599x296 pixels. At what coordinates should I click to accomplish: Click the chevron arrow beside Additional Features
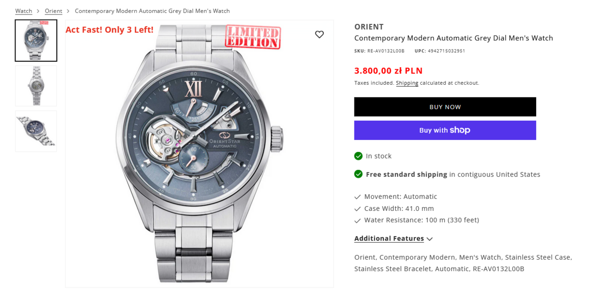pos(430,239)
